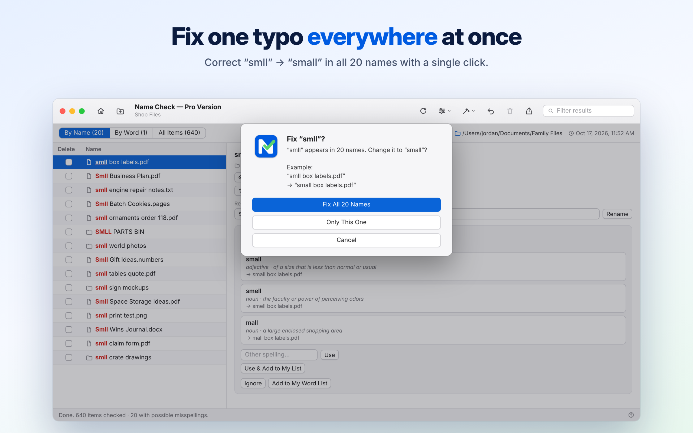Click Add to My Word List button
The width and height of the screenshot is (693, 433).
click(299, 383)
